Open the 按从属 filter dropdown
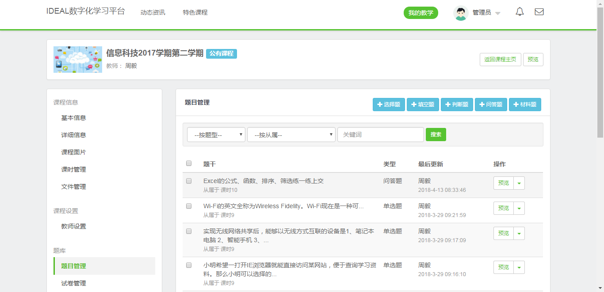The width and height of the screenshot is (604, 292). click(291, 135)
